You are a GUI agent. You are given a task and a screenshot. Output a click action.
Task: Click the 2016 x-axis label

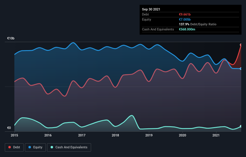pyautogui.click(x=48, y=135)
